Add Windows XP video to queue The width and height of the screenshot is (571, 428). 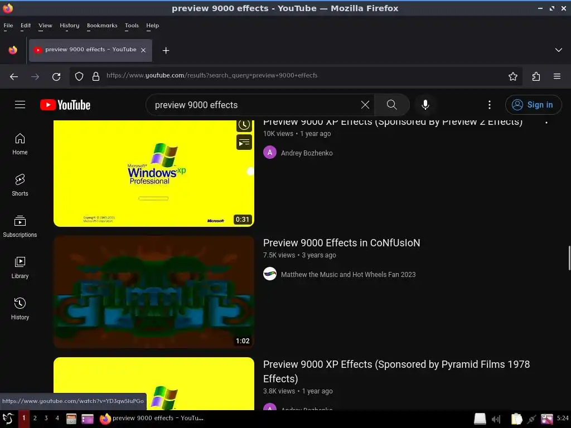[244, 142]
